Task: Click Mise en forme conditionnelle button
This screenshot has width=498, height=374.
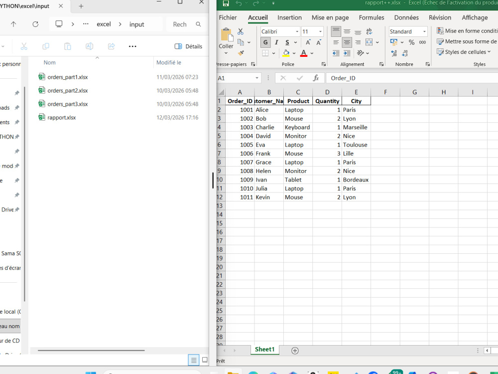Action: (467, 31)
